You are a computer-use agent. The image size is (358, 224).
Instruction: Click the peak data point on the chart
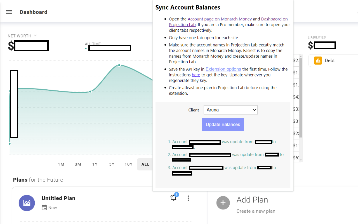(x=119, y=65)
